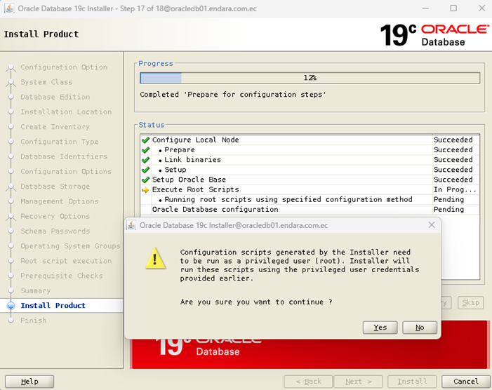This screenshot has height=390, width=492.
Task: Select Finish step in sidebar
Action: [33, 321]
